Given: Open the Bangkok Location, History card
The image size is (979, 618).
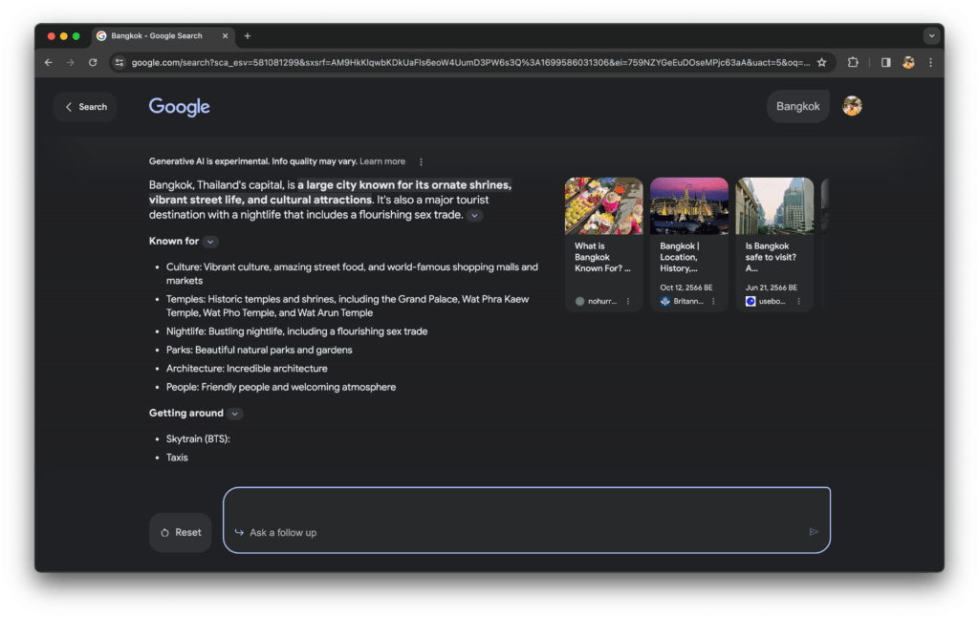Looking at the screenshot, I should pos(688,244).
